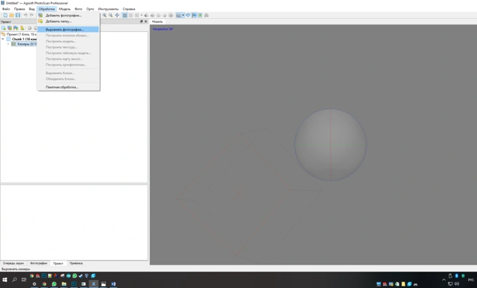Click the Zoom in magnifier icon
Viewport: 477px width, 288px height.
[104, 15]
